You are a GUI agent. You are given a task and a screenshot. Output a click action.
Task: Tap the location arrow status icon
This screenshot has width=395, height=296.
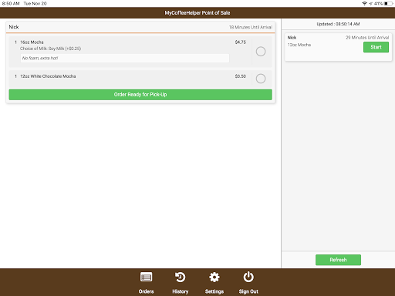coord(370,3)
